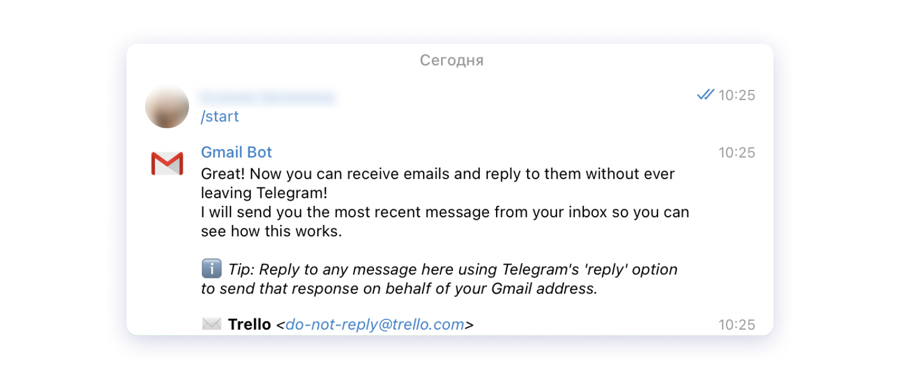Image resolution: width=900 pixels, height=378 pixels.
Task: Click the timestamp on the Trello line
Action: [x=737, y=325]
